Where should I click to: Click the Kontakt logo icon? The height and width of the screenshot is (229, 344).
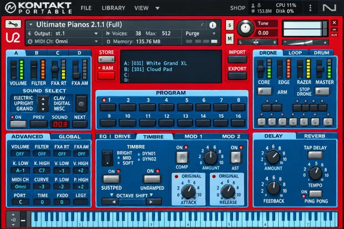pos(10,8)
